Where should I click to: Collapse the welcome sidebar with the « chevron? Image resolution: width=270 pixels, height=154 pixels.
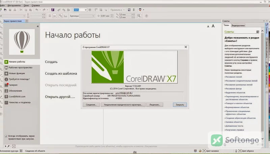coord(38,26)
